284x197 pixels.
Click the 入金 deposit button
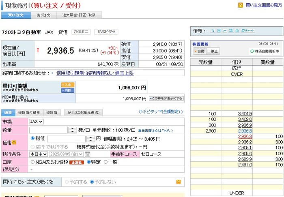point(68,85)
